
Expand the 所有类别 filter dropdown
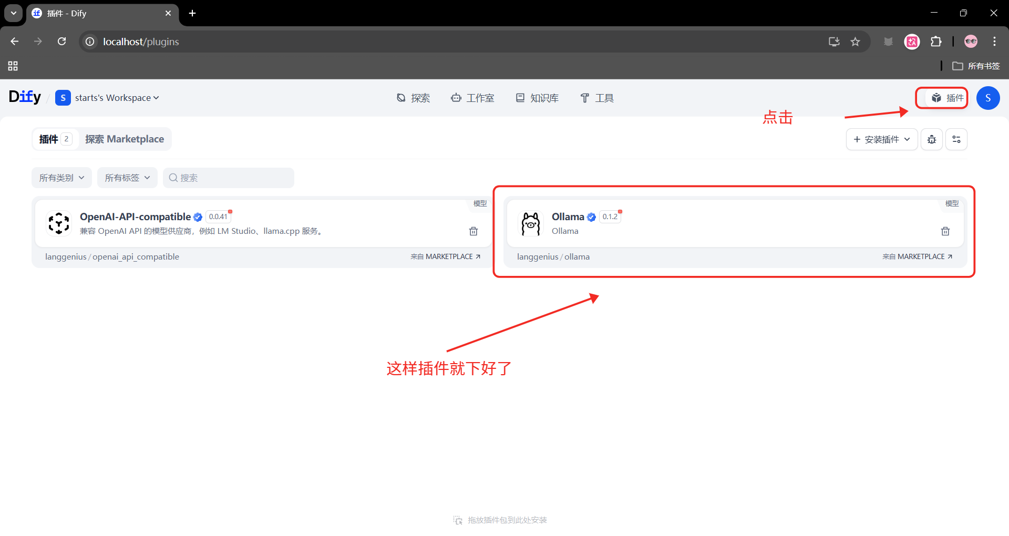(x=61, y=178)
